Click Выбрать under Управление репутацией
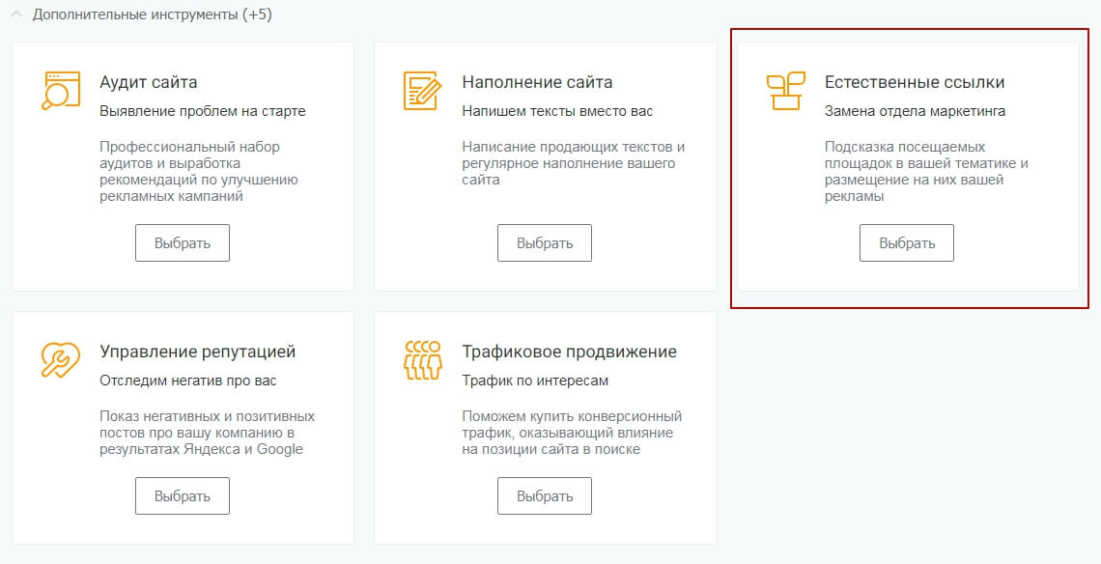This screenshot has height=564, width=1101. [183, 495]
